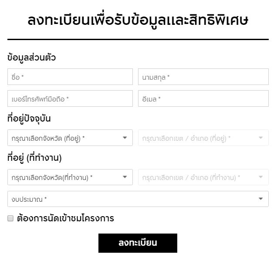The image size is (277, 261).
Task: Click arrow icon of workplace province selector
Action: pos(125,177)
